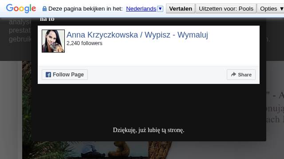Click the Vertalen button

pos(181,9)
